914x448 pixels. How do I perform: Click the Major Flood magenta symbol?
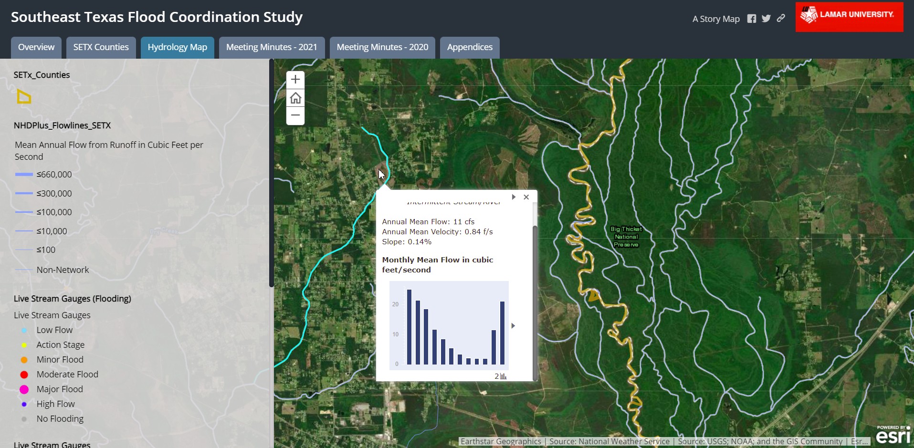(x=24, y=389)
